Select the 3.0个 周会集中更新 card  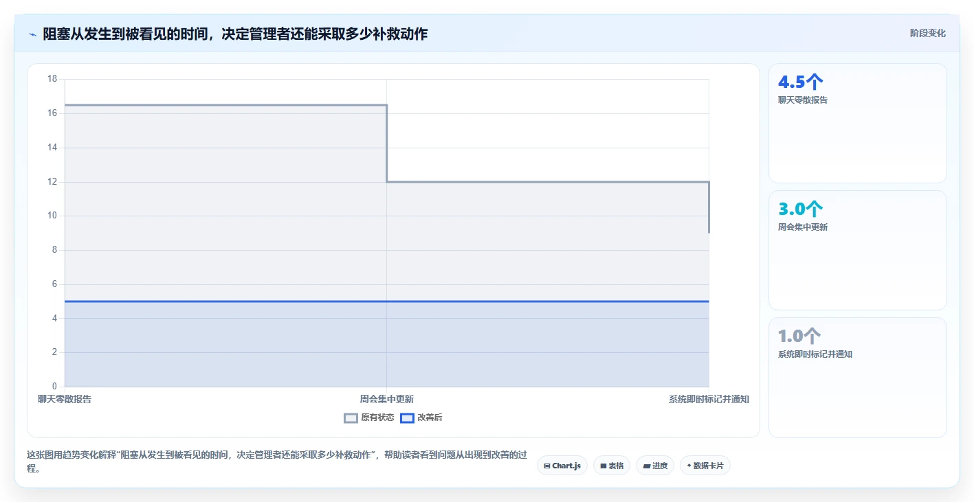(857, 251)
